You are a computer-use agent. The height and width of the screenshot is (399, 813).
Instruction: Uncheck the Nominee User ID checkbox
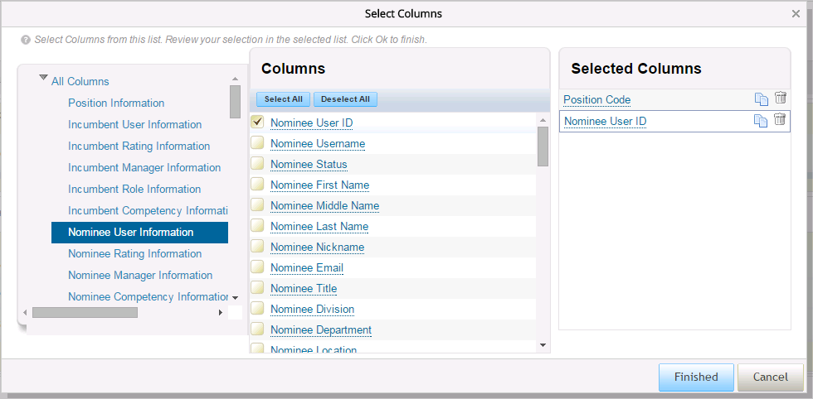tap(258, 122)
